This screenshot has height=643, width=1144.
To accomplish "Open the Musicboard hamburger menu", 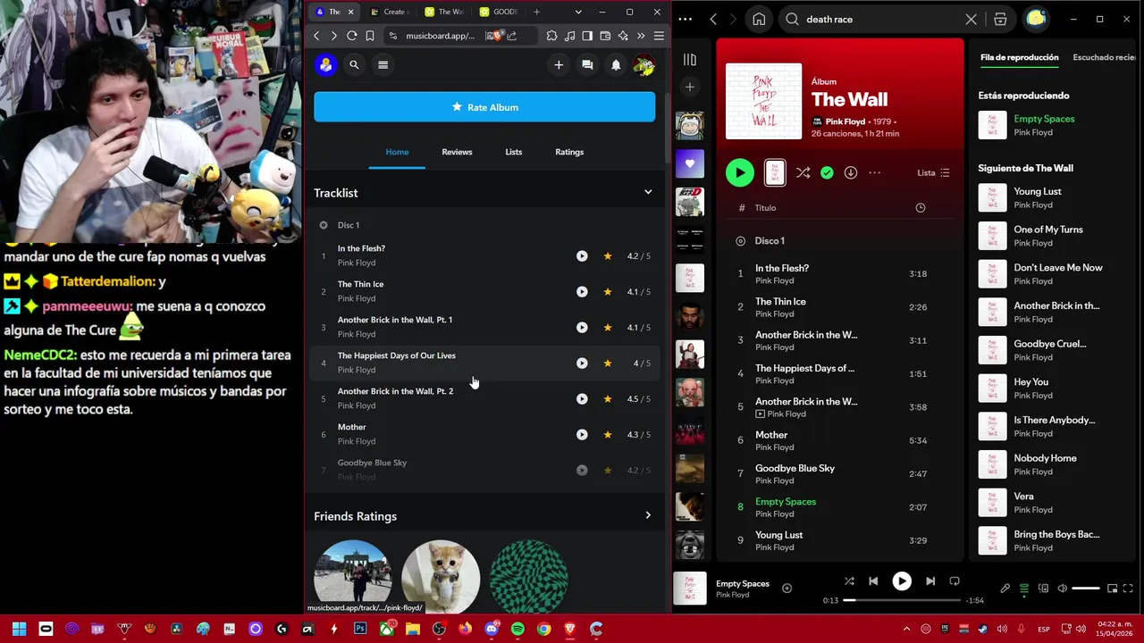I will [x=383, y=64].
